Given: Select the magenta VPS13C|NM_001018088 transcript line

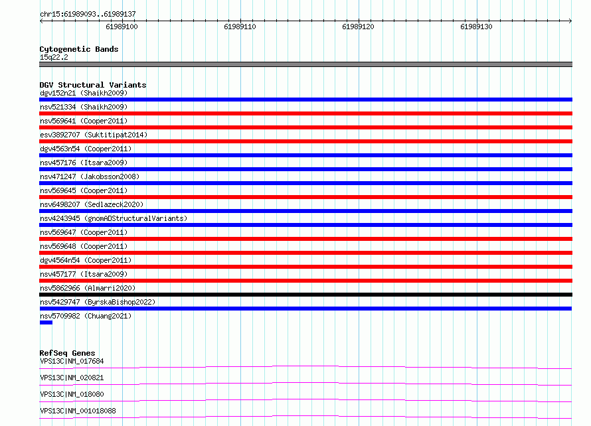Looking at the screenshot, I should (x=305, y=417).
